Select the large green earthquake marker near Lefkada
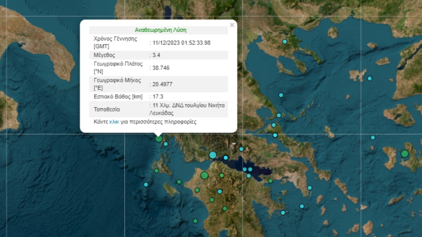The height and width of the screenshot is (237, 422). click(159, 138)
